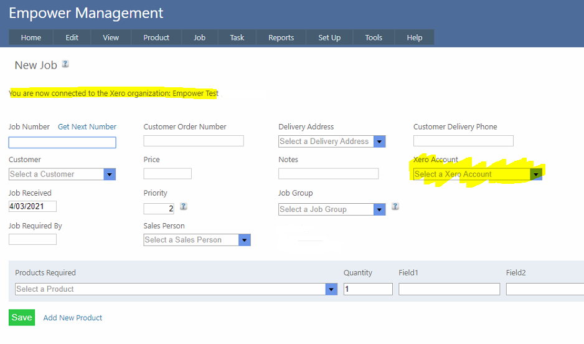Open the Xero Account dropdown
Viewport: 584px width, 344px height.
click(x=477, y=174)
